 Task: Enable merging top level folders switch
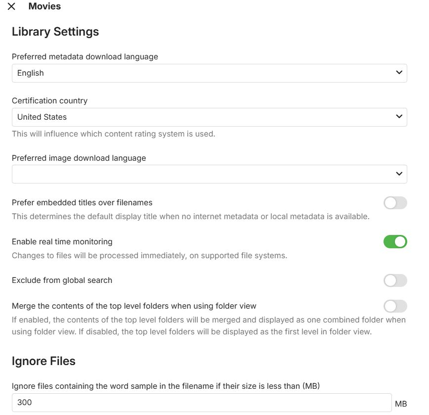pos(395,306)
